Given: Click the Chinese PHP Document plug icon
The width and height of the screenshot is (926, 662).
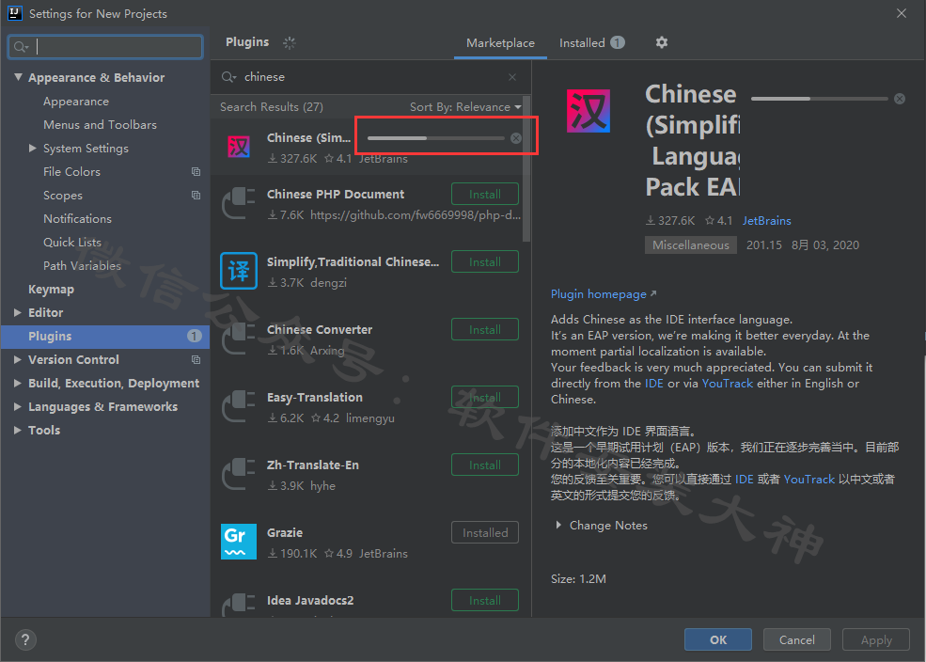Looking at the screenshot, I should click(239, 202).
